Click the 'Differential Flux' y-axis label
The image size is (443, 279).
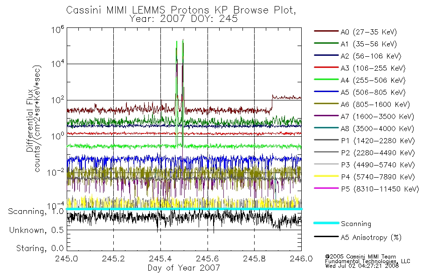(x=30, y=120)
